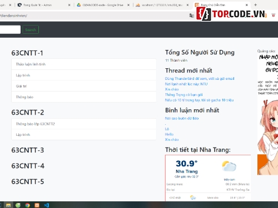
Task: Open thread Dùng Thunderbird để xem, viết và gửi email
Action: pos(200,79)
